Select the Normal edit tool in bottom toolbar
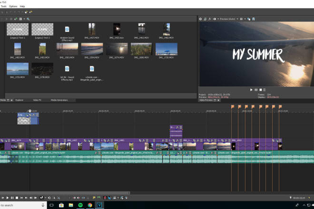The image size is (314, 209). point(41,198)
